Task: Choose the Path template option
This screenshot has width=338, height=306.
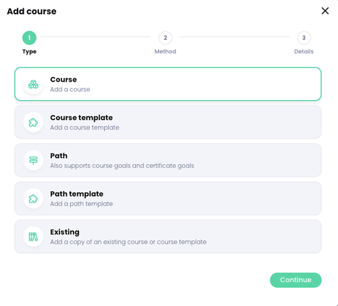Action: click(168, 199)
